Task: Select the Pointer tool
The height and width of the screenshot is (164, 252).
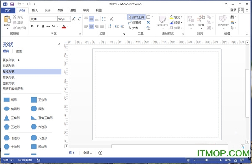Action: coord(136,17)
